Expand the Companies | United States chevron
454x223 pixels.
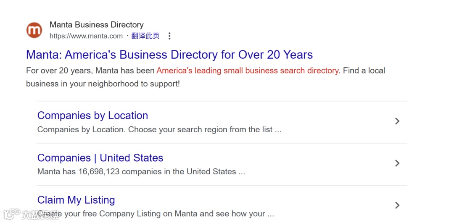397,163
